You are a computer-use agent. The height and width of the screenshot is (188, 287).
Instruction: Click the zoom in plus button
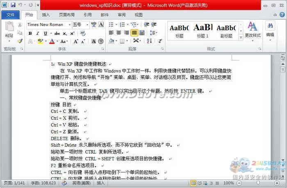coord(277,183)
